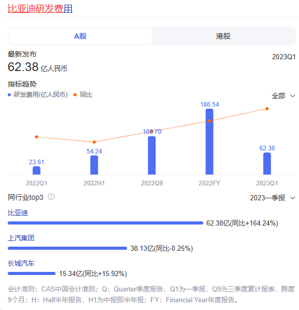Switch to the 港股 tab

(223, 36)
